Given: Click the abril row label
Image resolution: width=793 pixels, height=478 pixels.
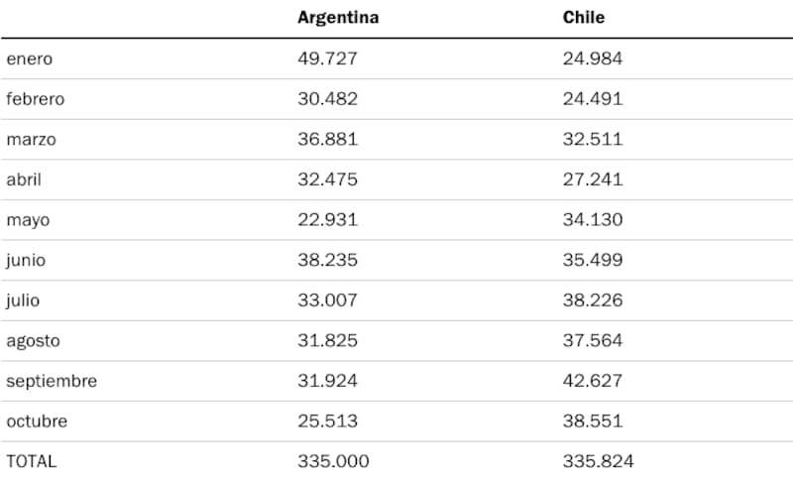Looking at the screenshot, I should 25,179.
